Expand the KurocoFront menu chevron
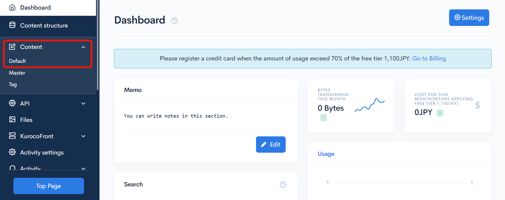 coord(83,136)
